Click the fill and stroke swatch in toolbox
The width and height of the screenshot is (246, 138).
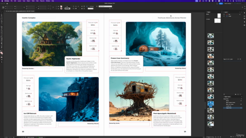click(x=2, y=53)
